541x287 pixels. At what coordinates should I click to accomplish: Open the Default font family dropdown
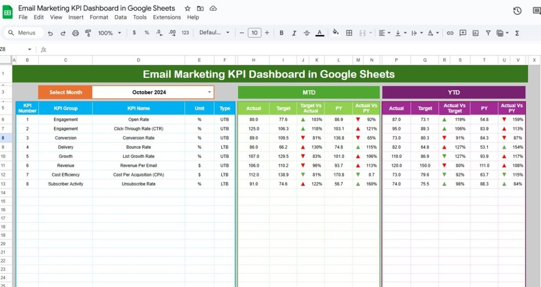[x=214, y=33]
